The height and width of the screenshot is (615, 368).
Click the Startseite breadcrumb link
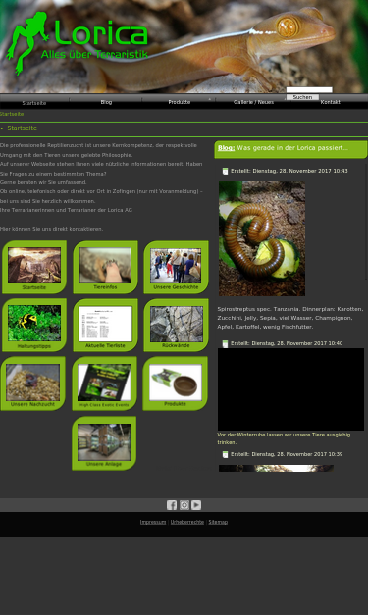tap(12, 114)
